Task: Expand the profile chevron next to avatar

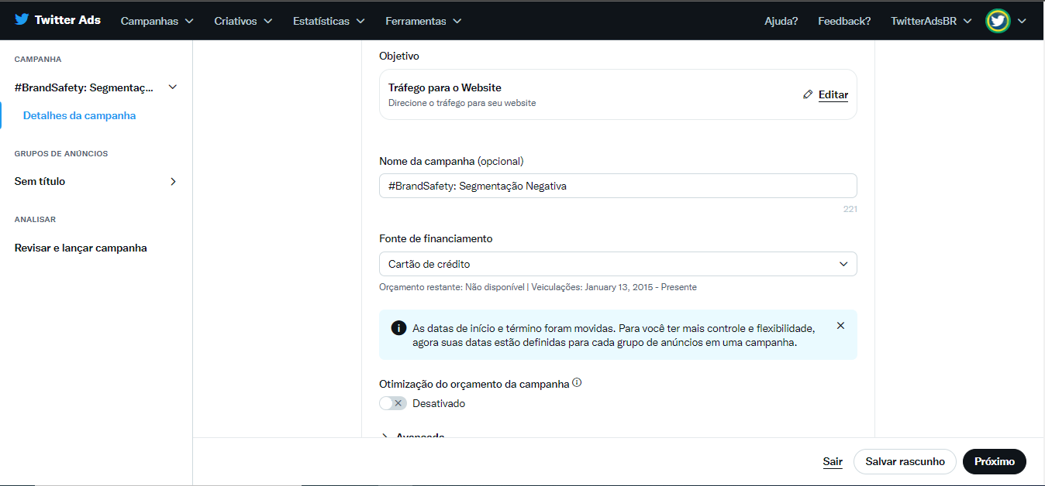Action: pos(1022,21)
